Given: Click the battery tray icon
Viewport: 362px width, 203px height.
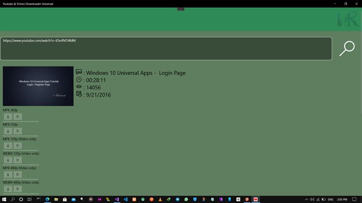Looking at the screenshot, I should click(323, 199).
